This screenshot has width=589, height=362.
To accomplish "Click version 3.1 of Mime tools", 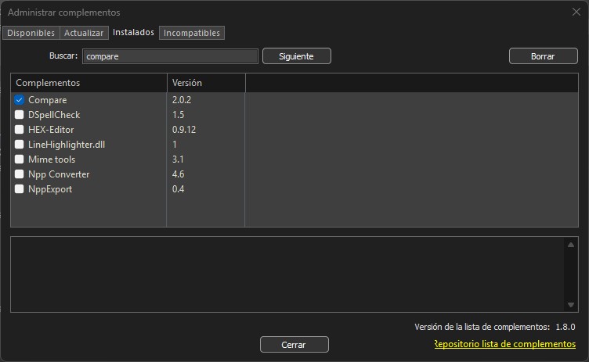I will coord(178,159).
